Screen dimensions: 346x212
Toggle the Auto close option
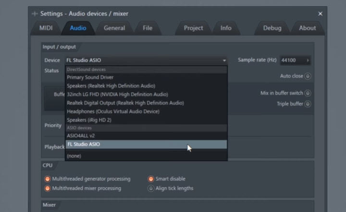(308, 76)
